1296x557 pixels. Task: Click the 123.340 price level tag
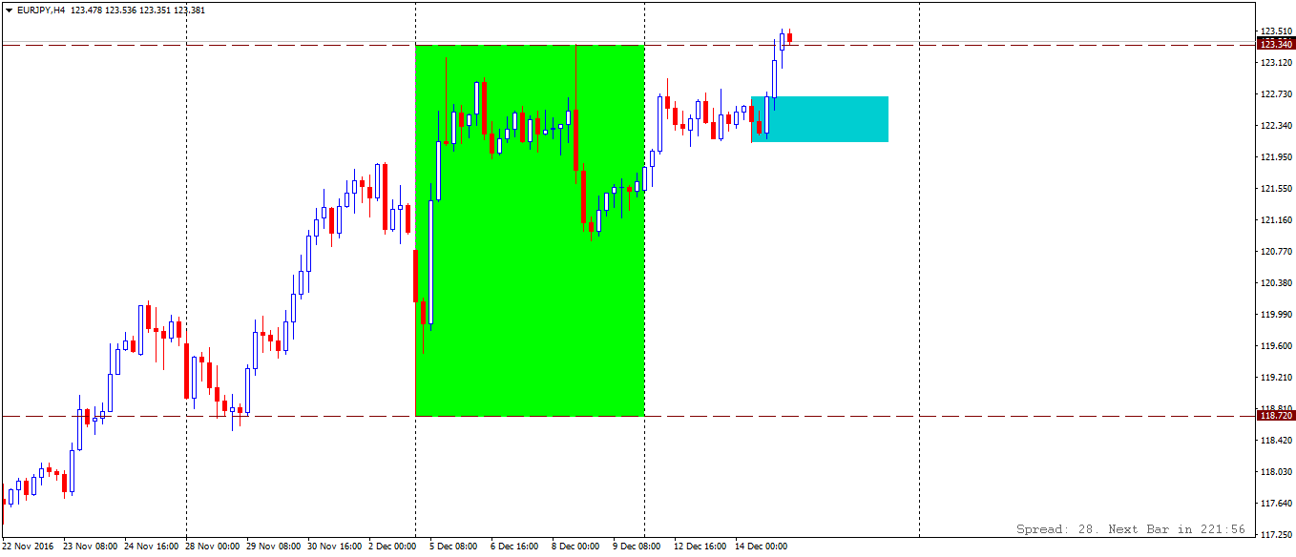coord(1276,45)
